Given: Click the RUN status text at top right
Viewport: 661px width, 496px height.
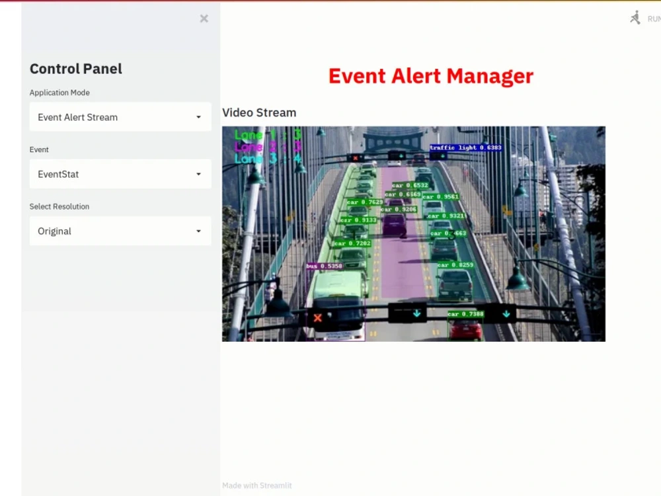Looking at the screenshot, I should [x=654, y=19].
